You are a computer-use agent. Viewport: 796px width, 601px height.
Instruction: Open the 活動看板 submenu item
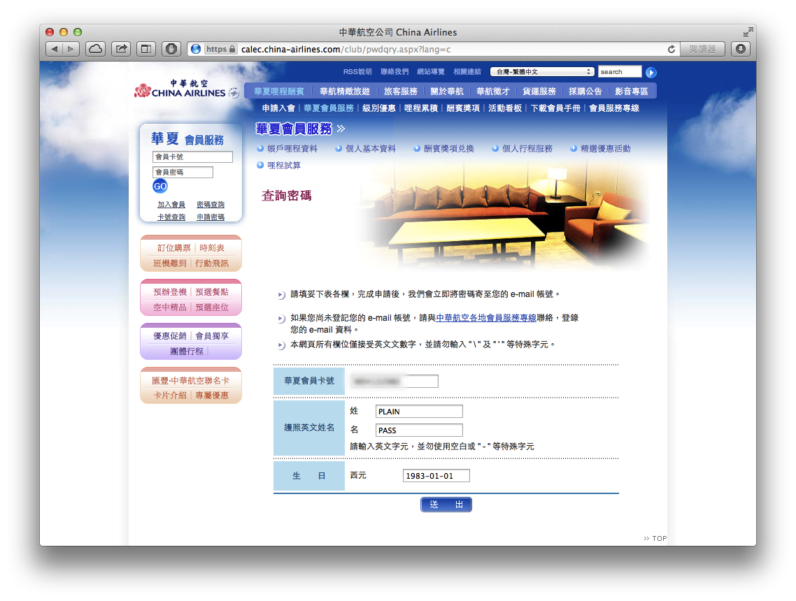tap(505, 108)
